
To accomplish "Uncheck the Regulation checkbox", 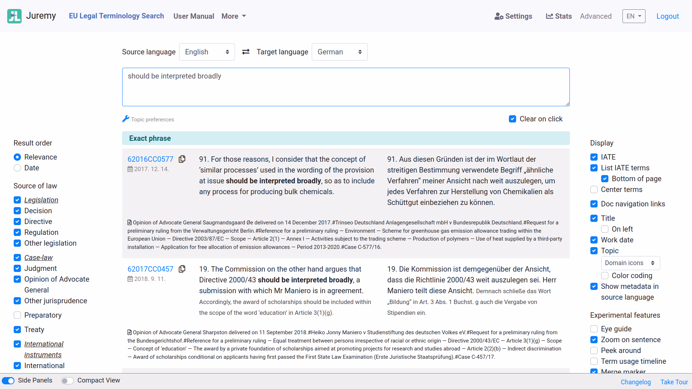I will click(x=17, y=232).
